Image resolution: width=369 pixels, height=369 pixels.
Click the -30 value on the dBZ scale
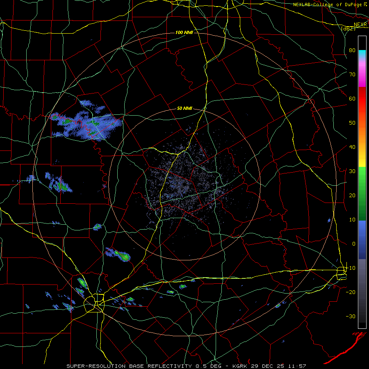tap(351, 316)
